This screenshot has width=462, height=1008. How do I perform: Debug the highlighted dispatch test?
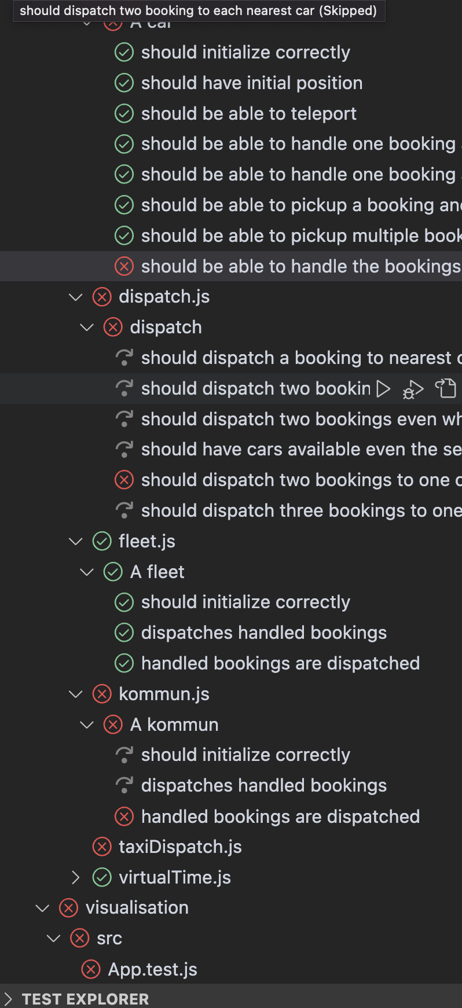click(x=413, y=389)
